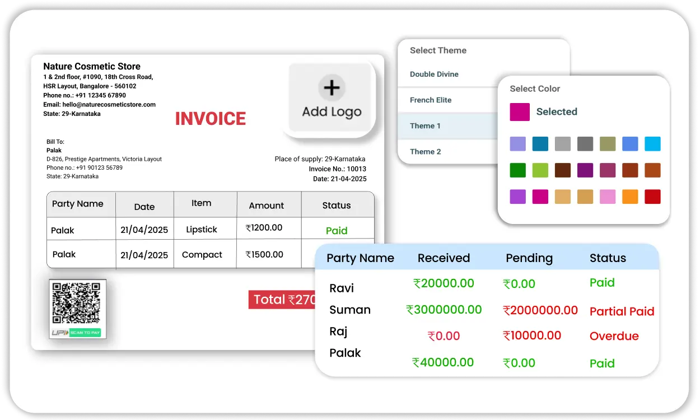Pick the lime green color swatch
Image resolution: width=700 pixels, height=420 pixels.
(540, 170)
